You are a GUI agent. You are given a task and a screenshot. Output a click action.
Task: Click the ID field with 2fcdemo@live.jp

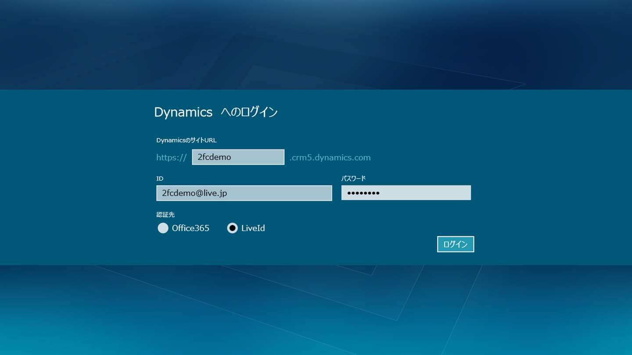tap(244, 193)
